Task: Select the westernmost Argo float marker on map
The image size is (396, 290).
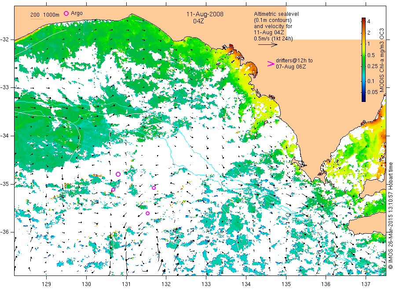Action: (x=113, y=190)
